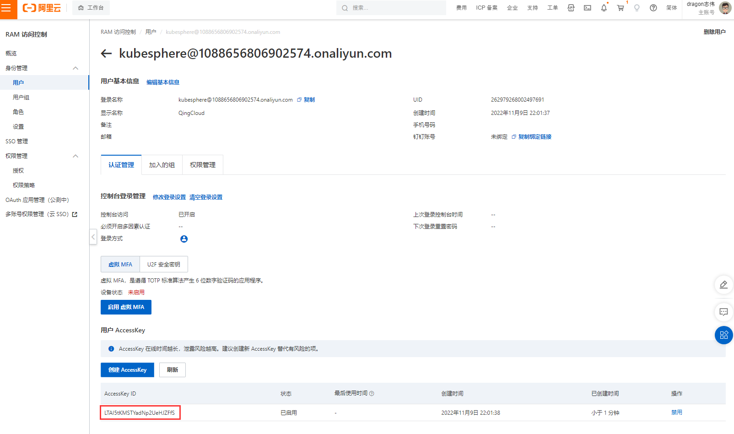Image resolution: width=734 pixels, height=434 pixels.
Task: Open 设置 in the sidebar
Action: [18, 127]
